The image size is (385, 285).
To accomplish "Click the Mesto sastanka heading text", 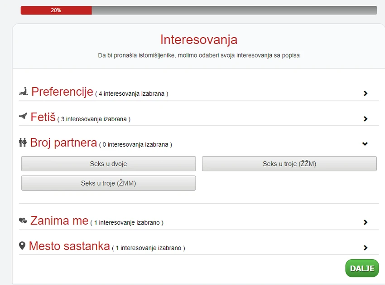I will [x=69, y=246].
